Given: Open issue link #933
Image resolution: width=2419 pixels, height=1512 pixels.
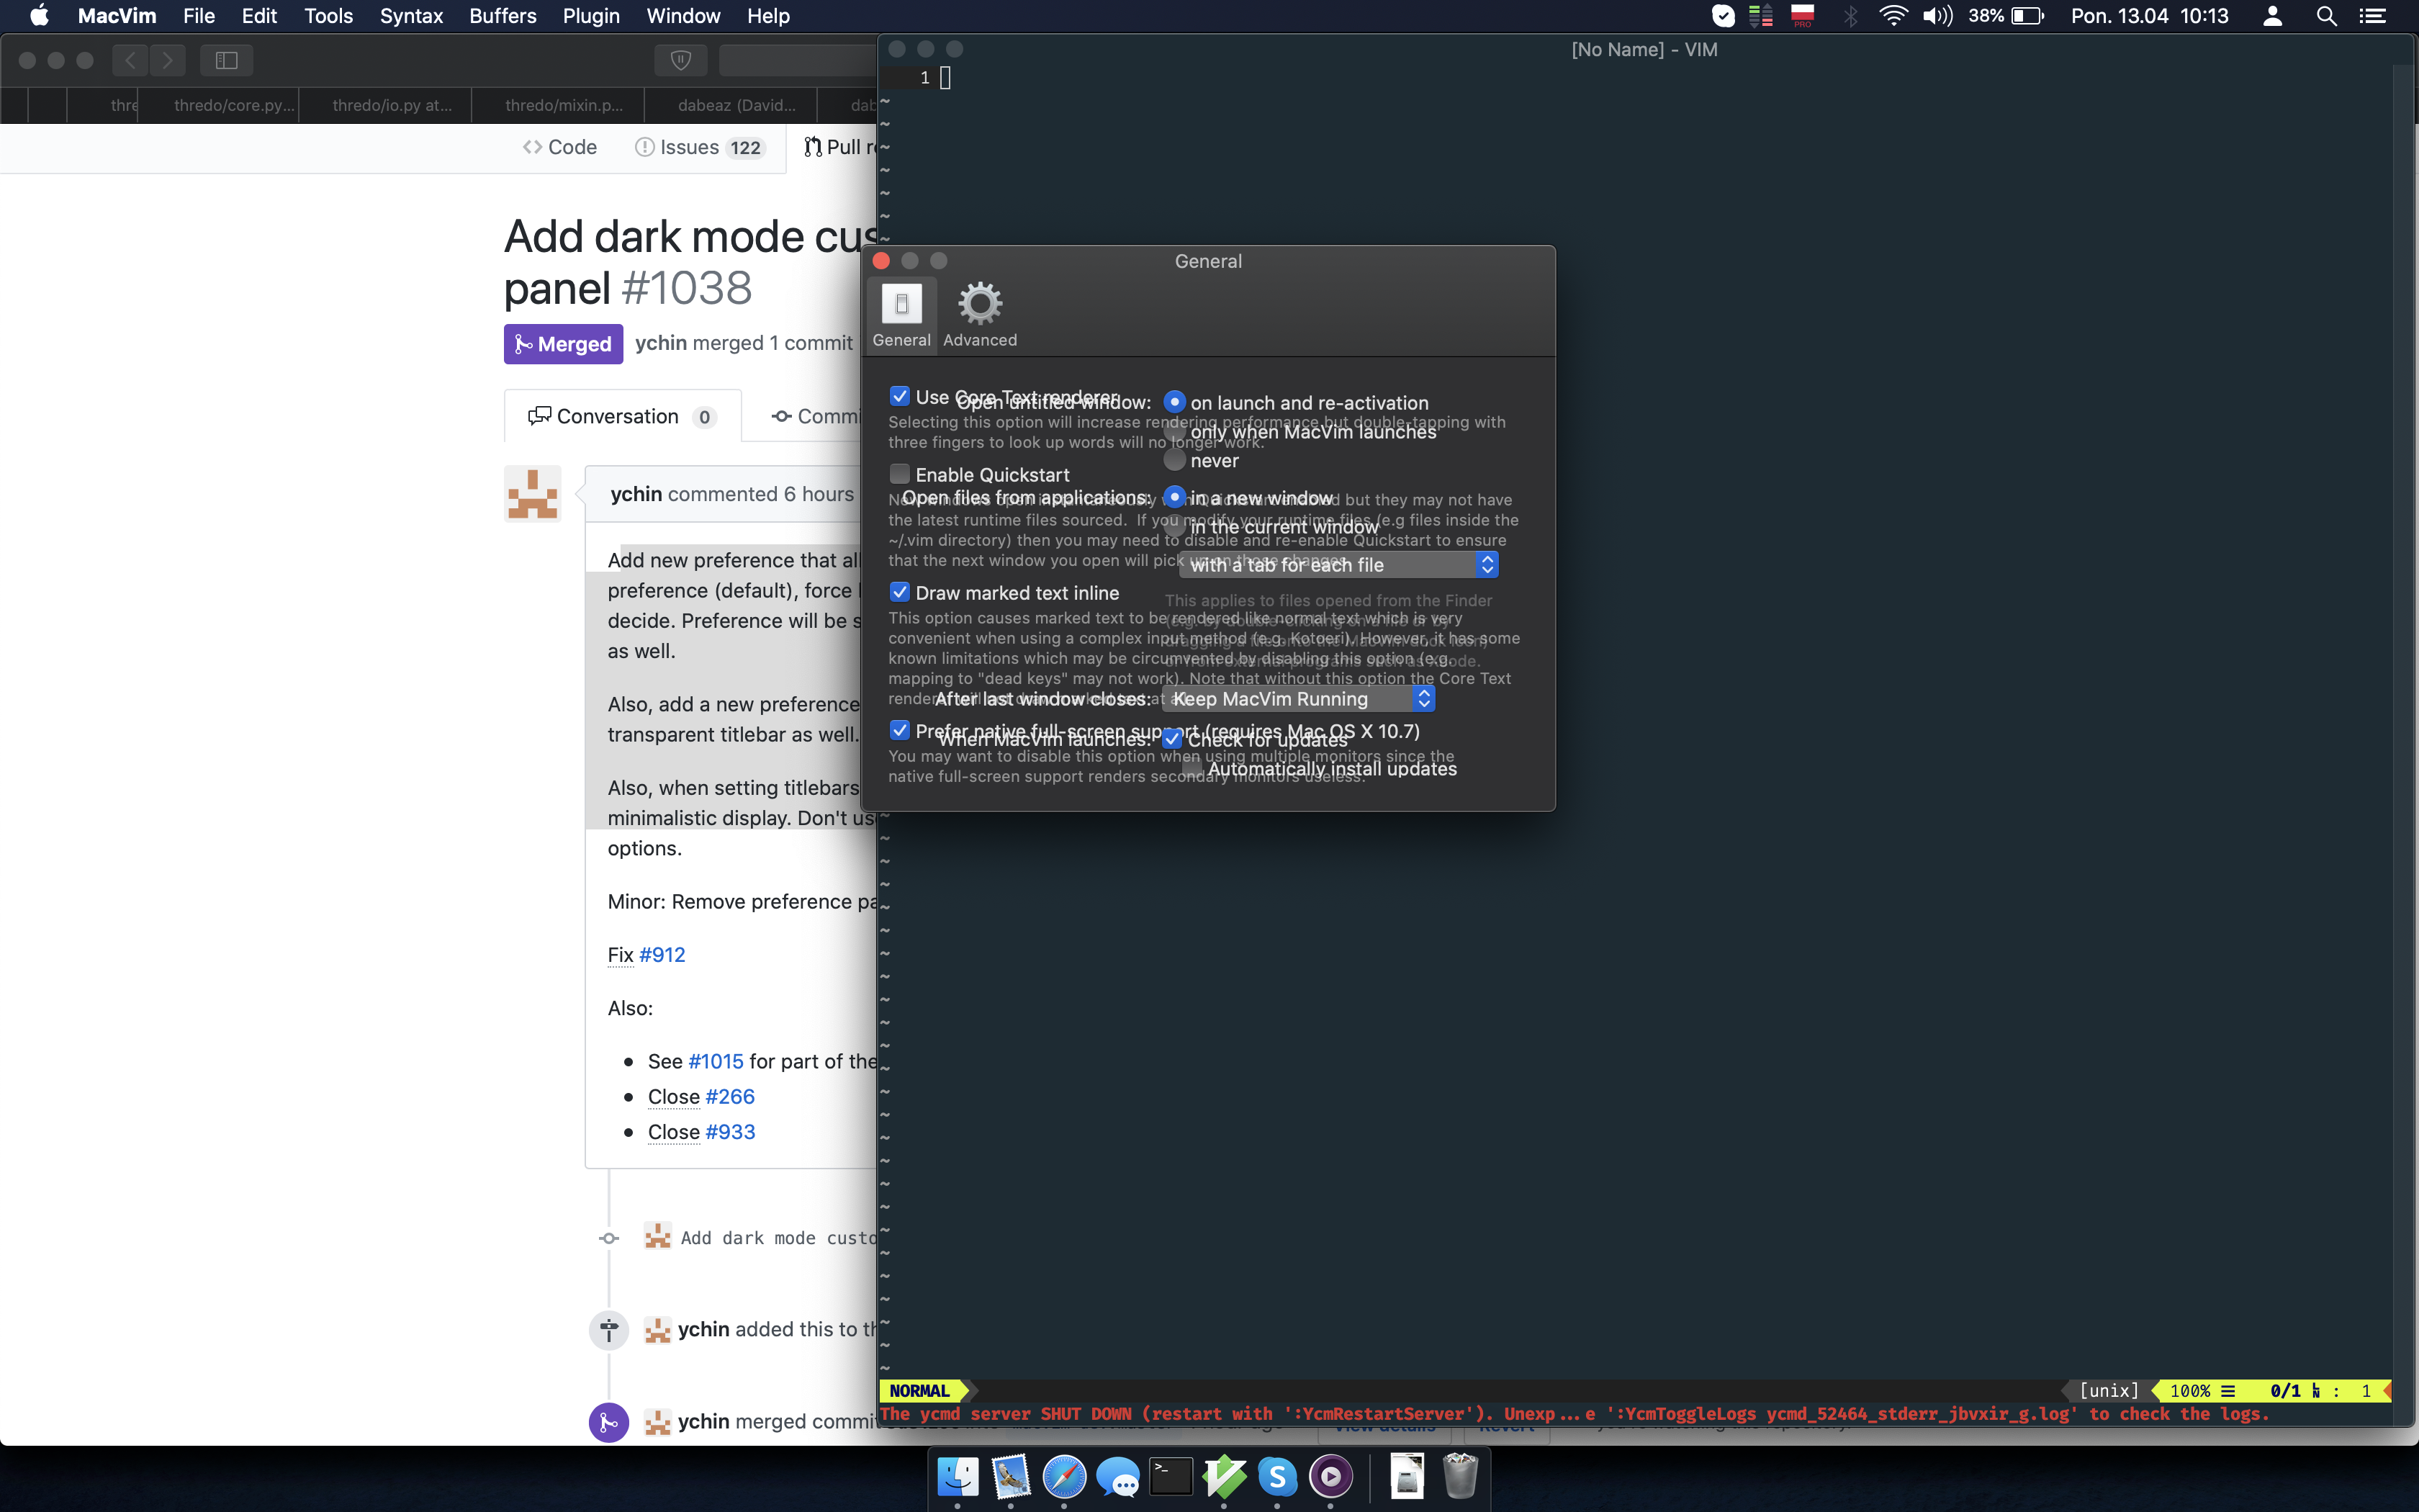Looking at the screenshot, I should [x=730, y=1131].
